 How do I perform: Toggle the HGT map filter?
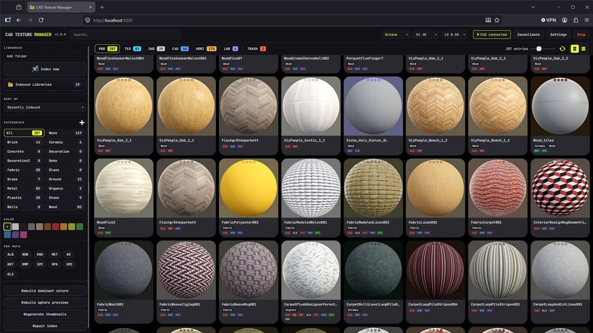click(x=10, y=264)
